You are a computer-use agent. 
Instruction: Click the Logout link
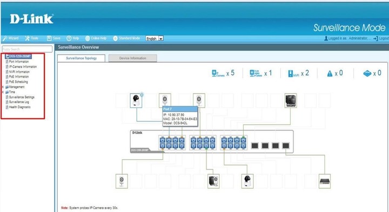click(381, 38)
